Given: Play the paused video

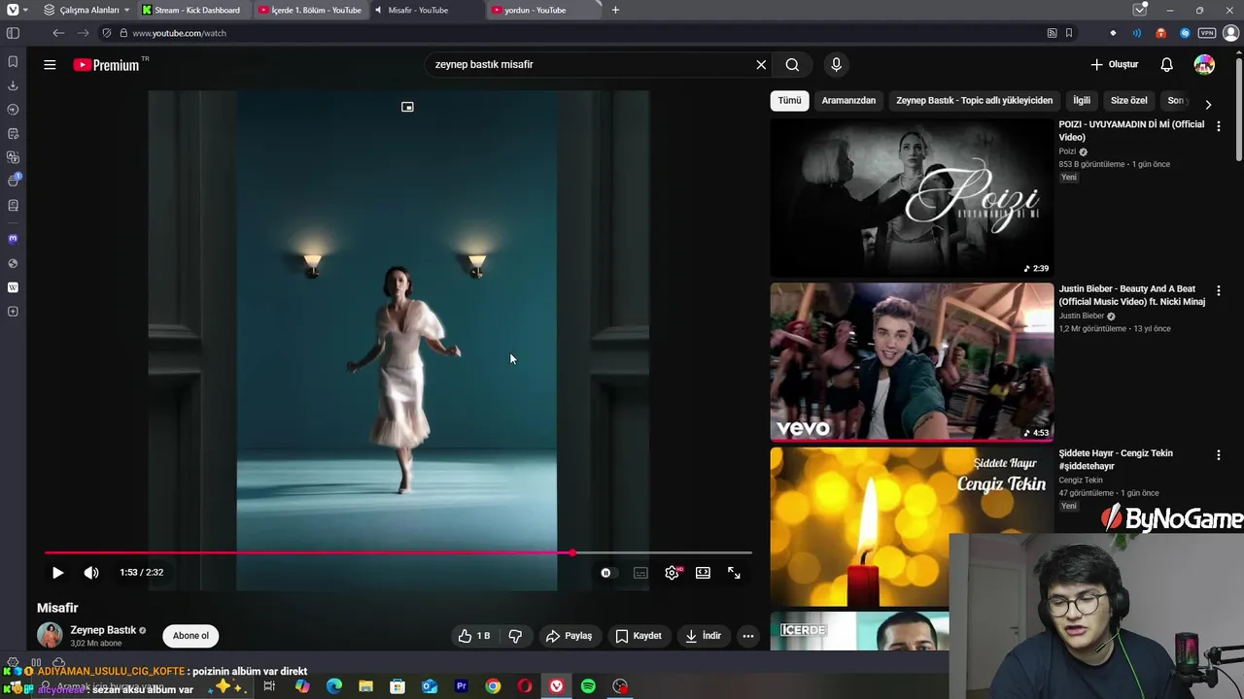Looking at the screenshot, I should coord(57,573).
